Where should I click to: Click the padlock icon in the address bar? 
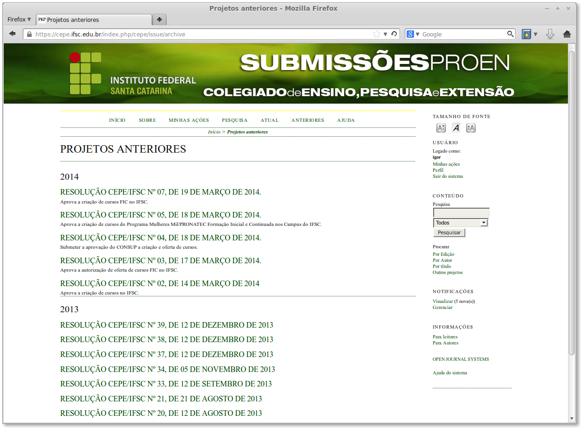pyautogui.click(x=28, y=34)
